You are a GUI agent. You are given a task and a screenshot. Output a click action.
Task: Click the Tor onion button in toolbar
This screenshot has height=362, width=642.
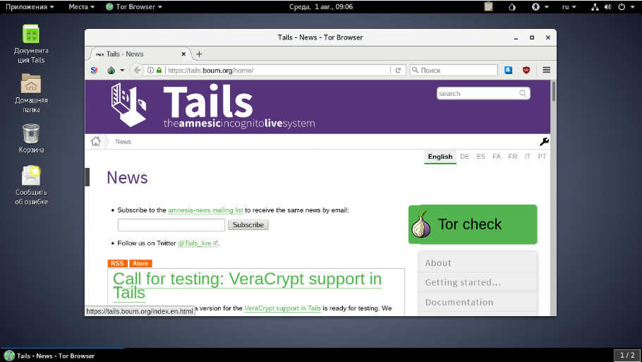click(111, 70)
